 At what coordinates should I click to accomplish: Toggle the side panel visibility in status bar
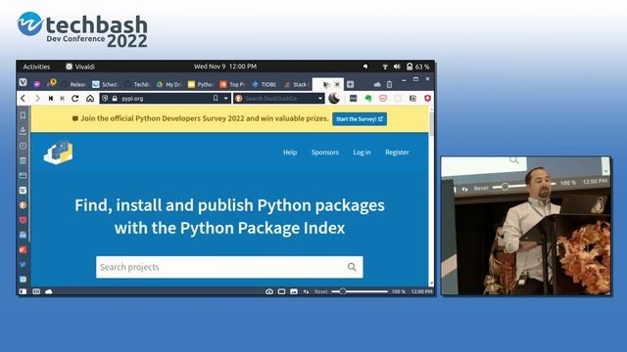(x=23, y=291)
